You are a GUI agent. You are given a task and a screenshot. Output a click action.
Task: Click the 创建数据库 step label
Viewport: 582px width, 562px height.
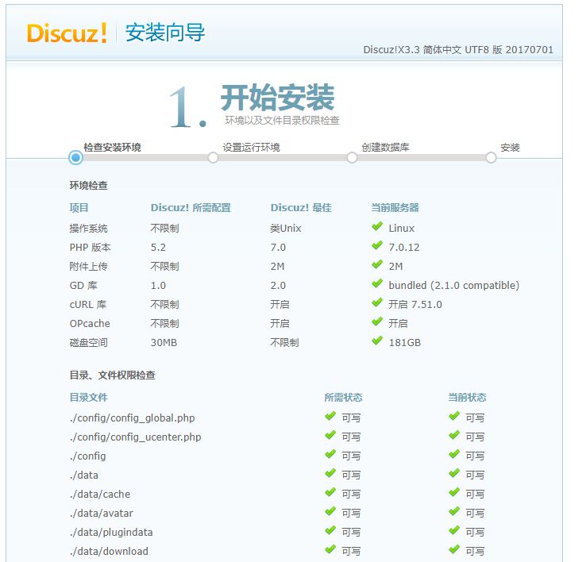(385, 147)
